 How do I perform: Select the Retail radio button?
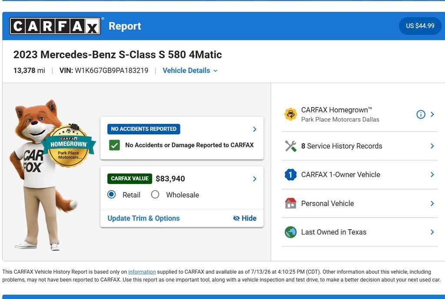112,194
